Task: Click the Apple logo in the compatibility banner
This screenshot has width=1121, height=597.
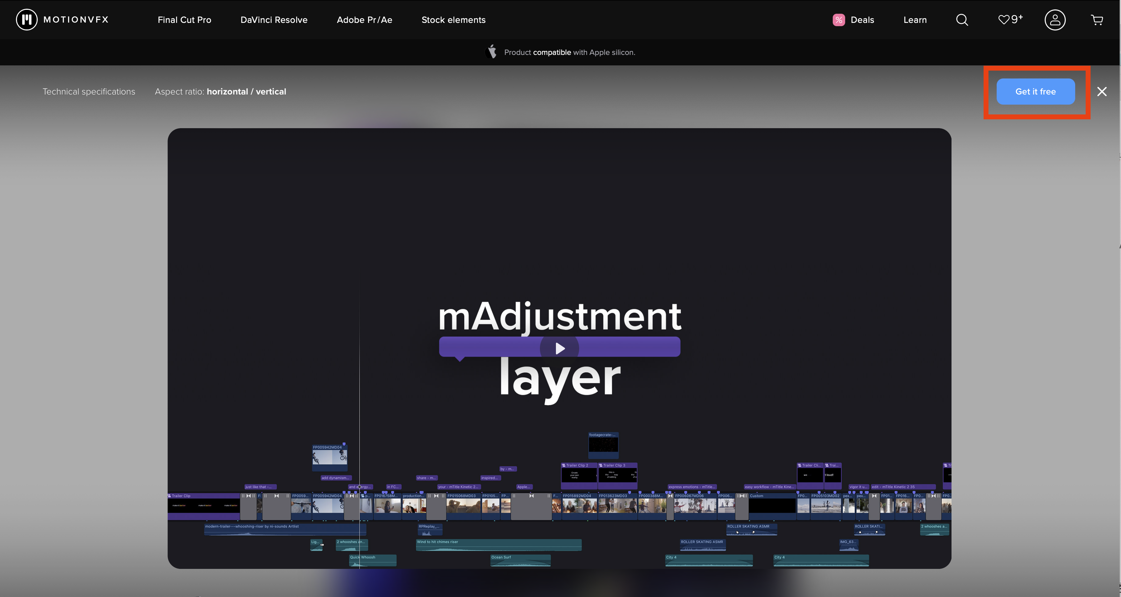Action: click(x=491, y=52)
